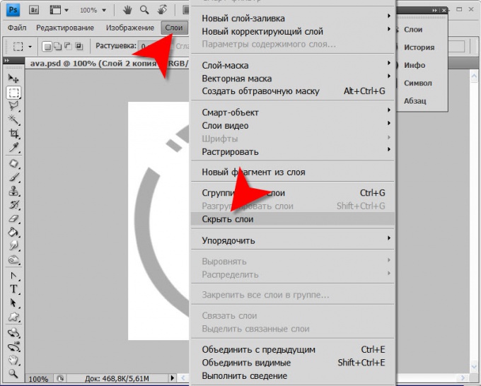Open the Изображение menu
This screenshot has width=481, height=386.
click(x=130, y=28)
